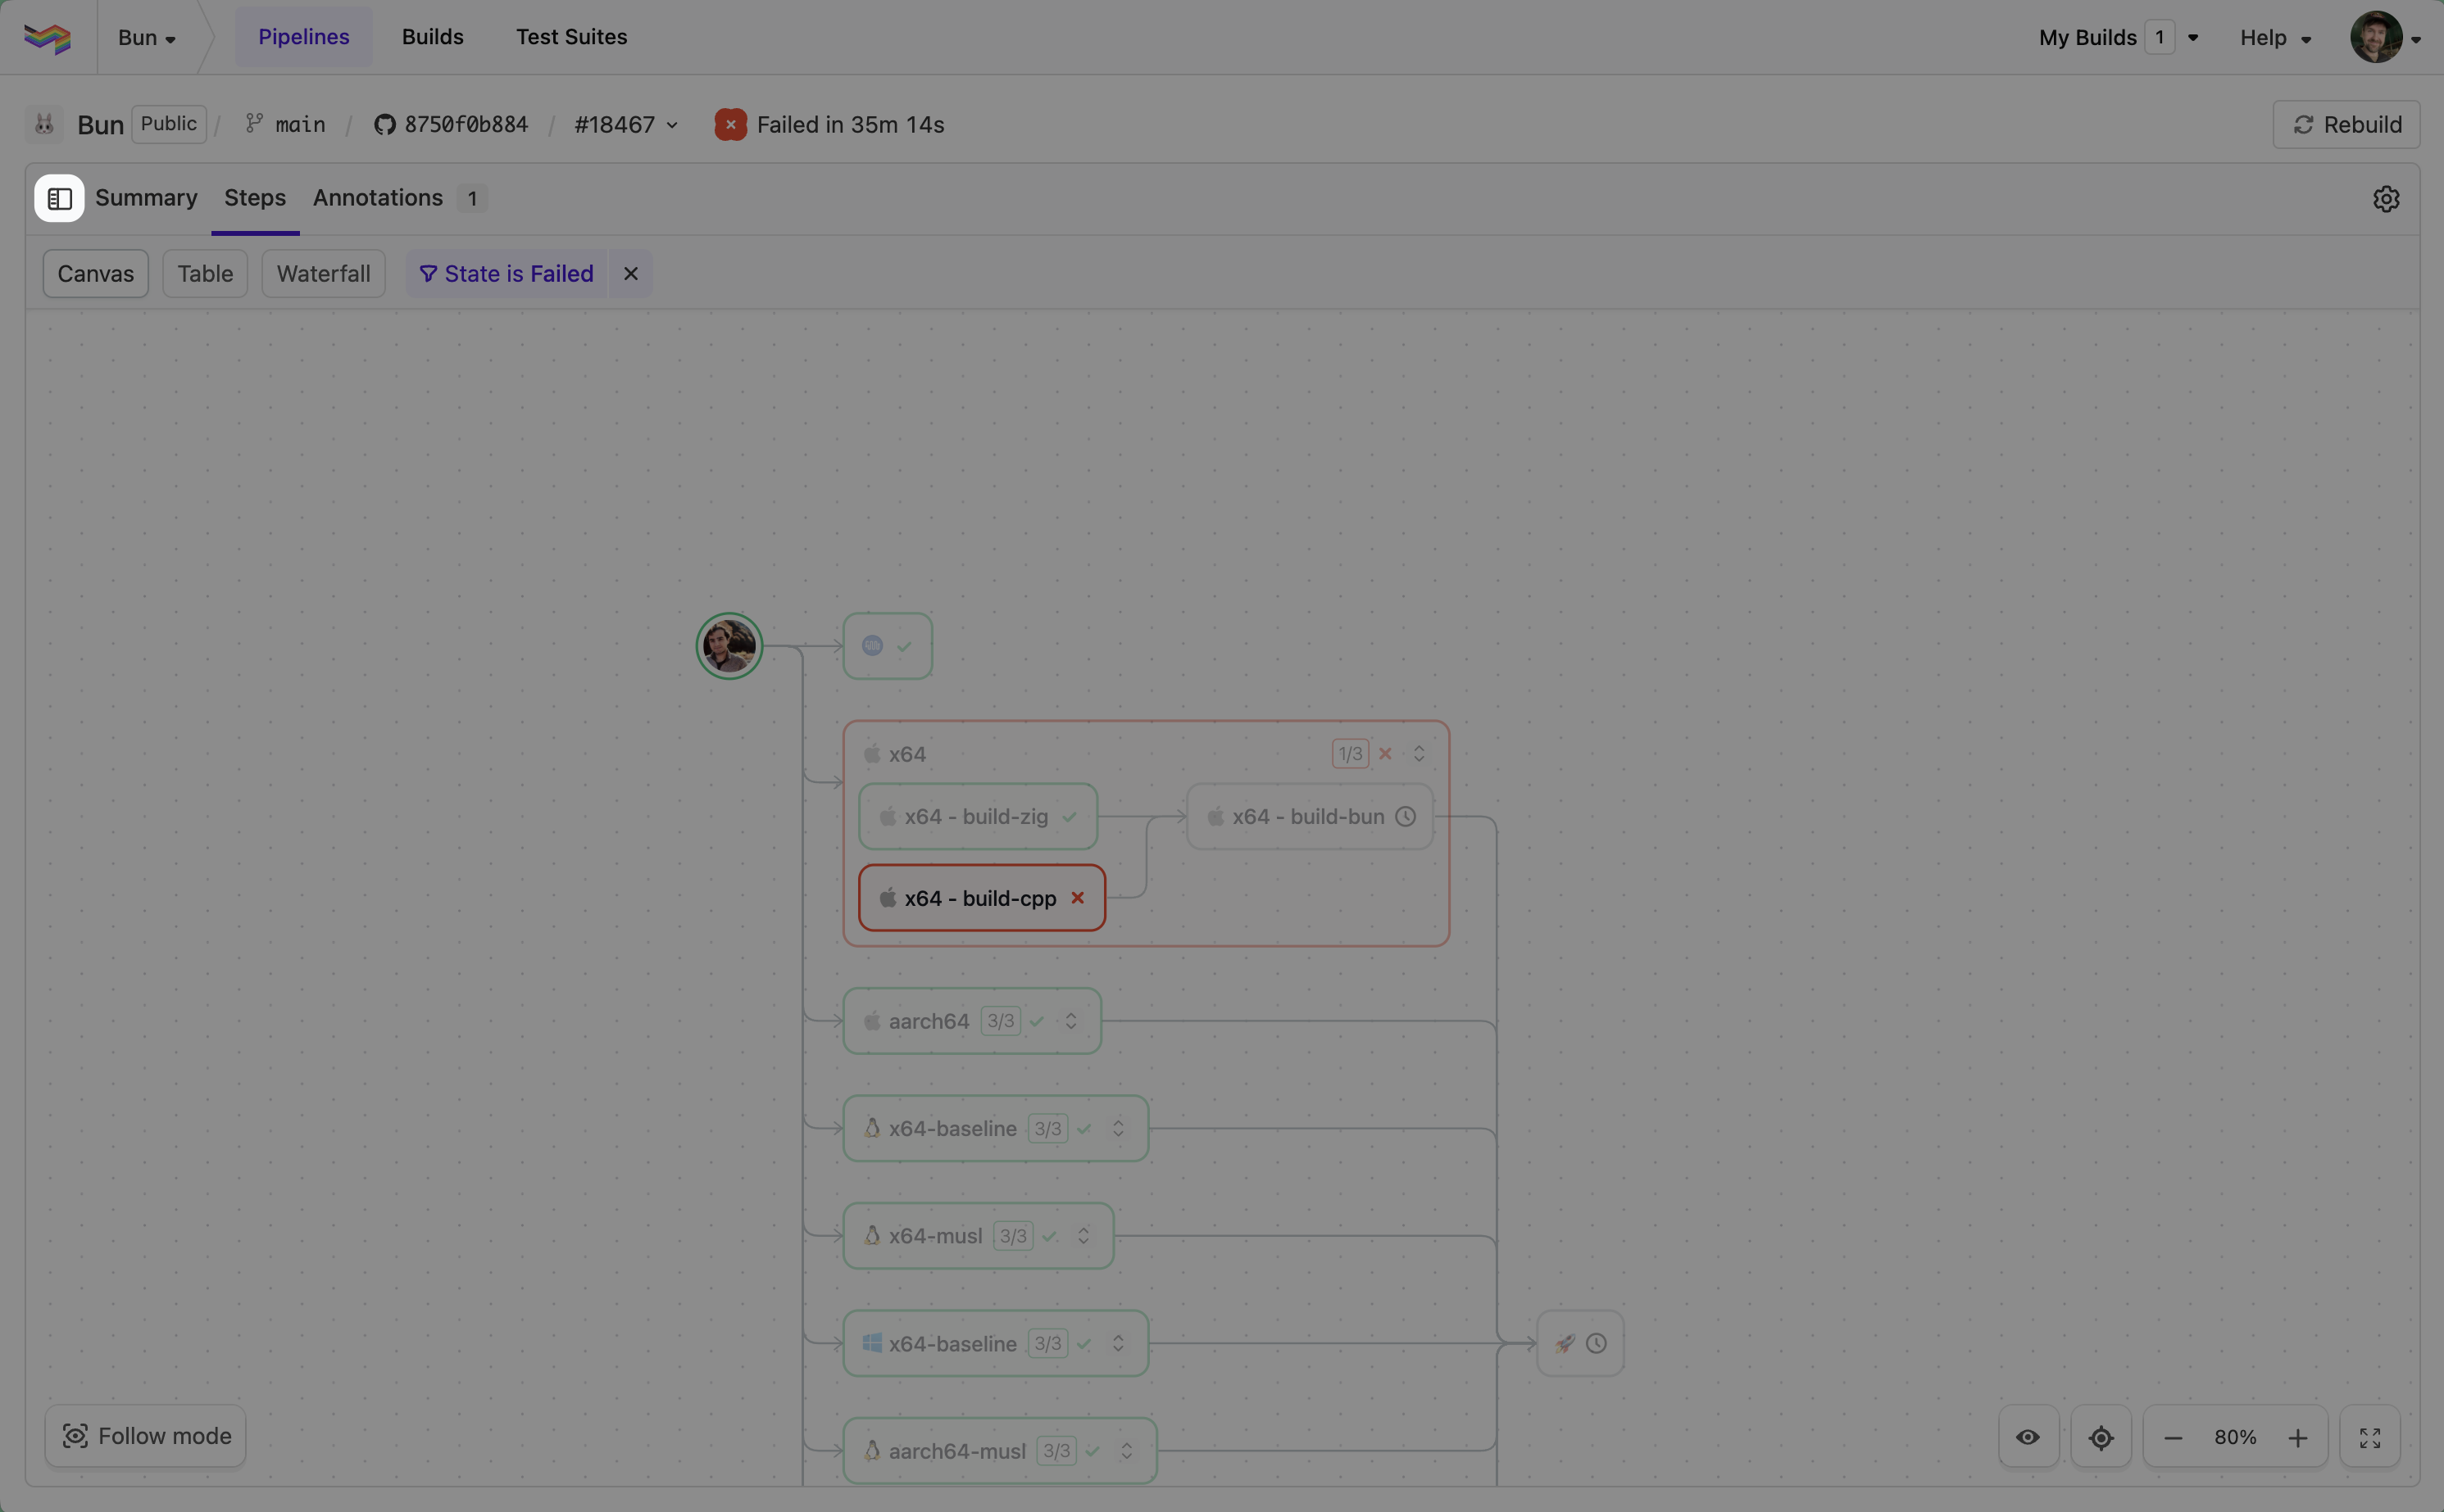Open the My Builds dropdown

pyautogui.click(x=2118, y=38)
